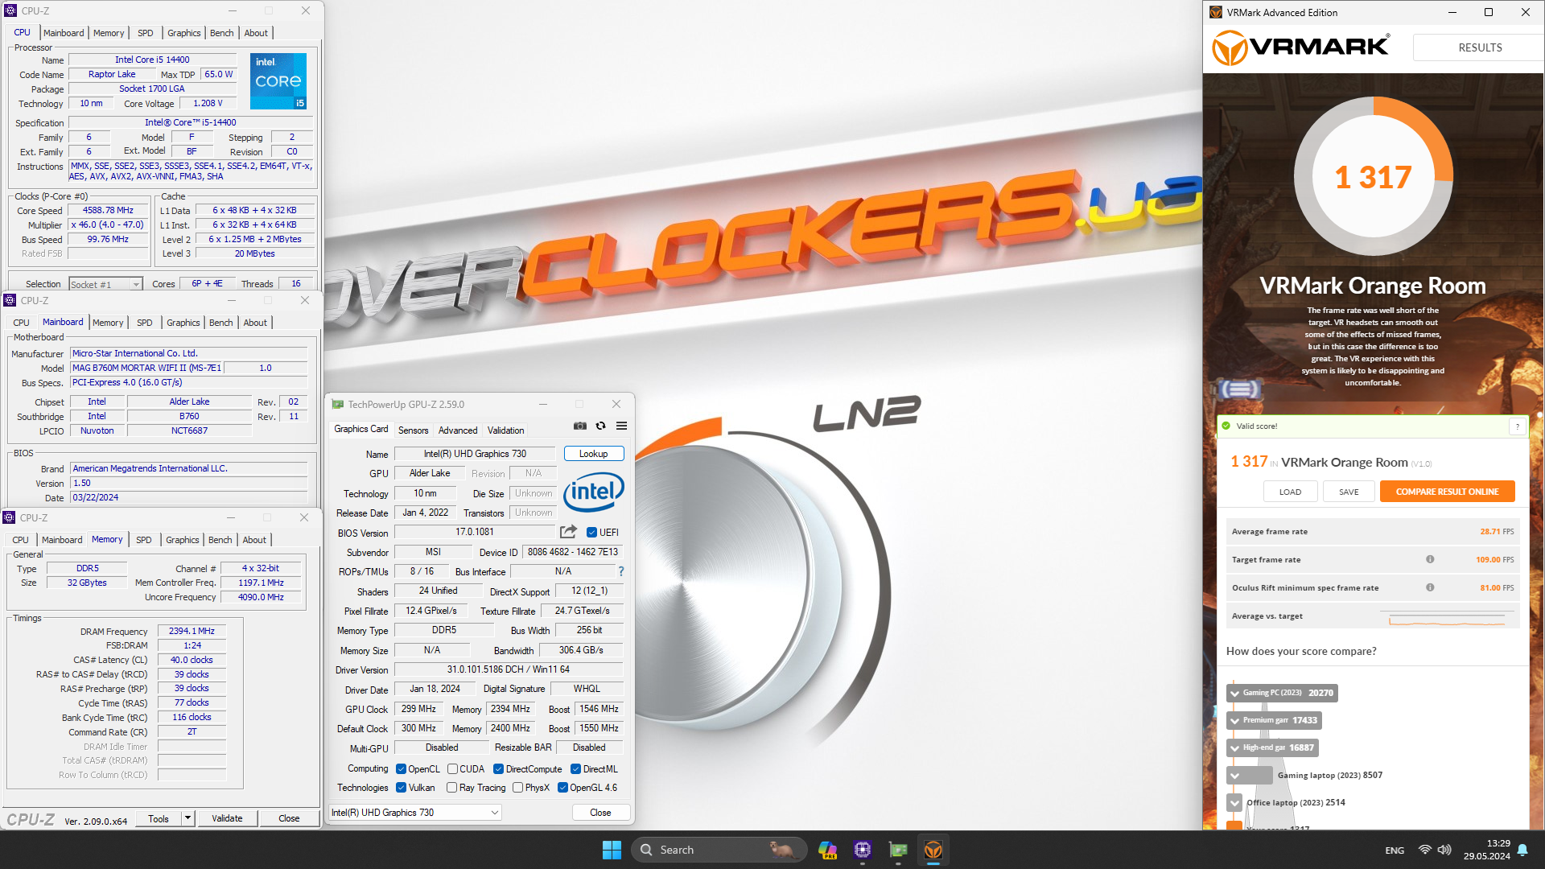This screenshot has width=1545, height=869.
Task: Click the Intel Core i5 badge in CPU-Z
Action: 278,81
